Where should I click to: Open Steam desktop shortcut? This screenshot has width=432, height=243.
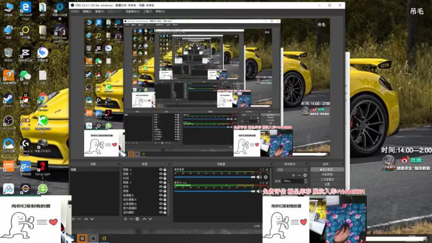click(8, 100)
